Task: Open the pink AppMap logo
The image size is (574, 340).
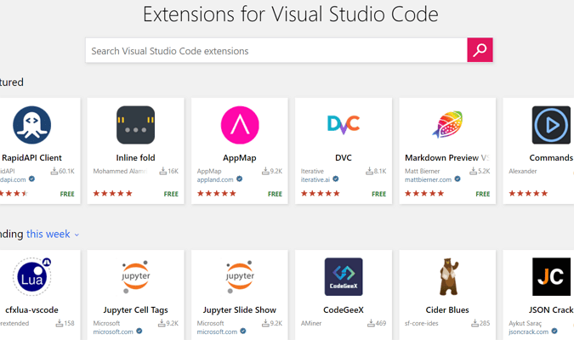Action: pos(240,125)
